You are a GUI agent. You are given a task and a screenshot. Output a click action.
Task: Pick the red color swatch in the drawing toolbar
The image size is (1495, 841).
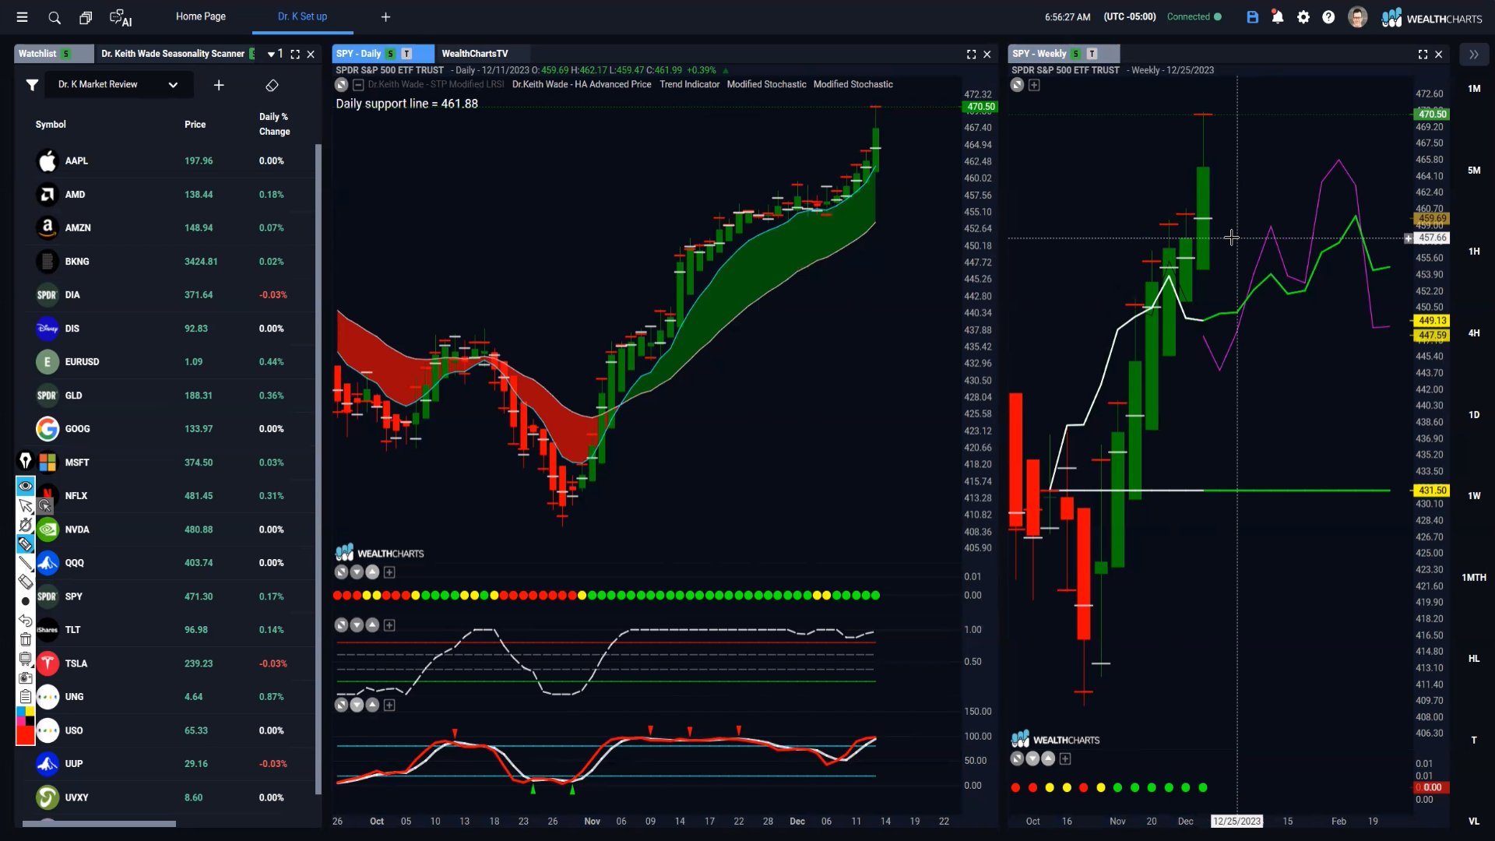coord(26,735)
